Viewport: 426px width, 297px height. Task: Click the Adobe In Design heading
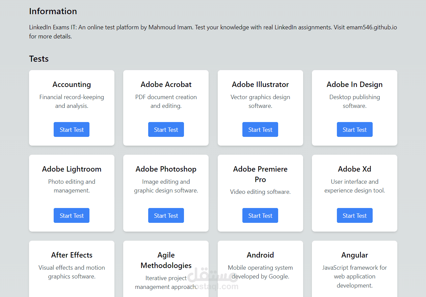coord(354,85)
